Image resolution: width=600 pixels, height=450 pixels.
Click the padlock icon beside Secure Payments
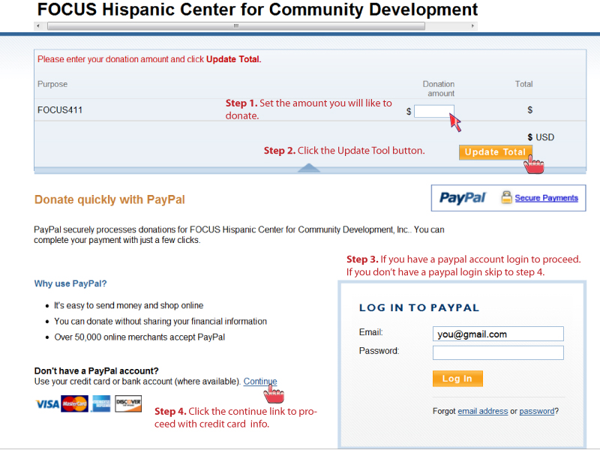click(x=506, y=198)
